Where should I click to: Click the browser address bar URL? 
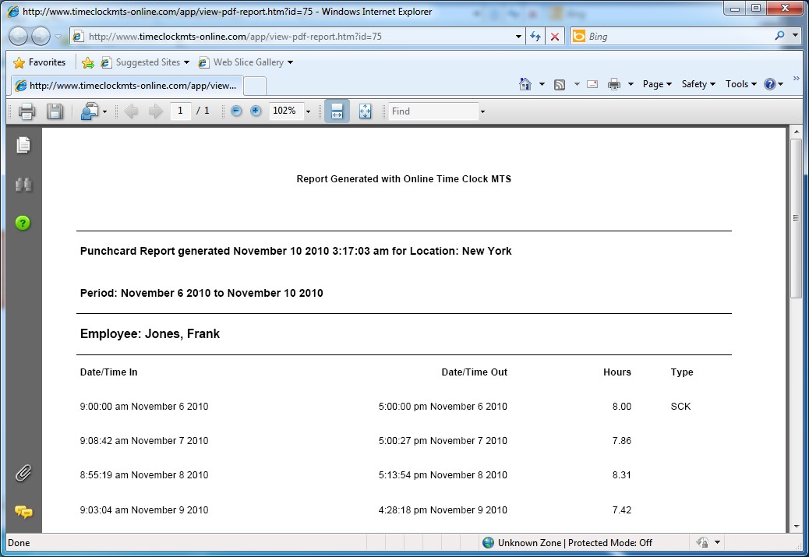[235, 36]
